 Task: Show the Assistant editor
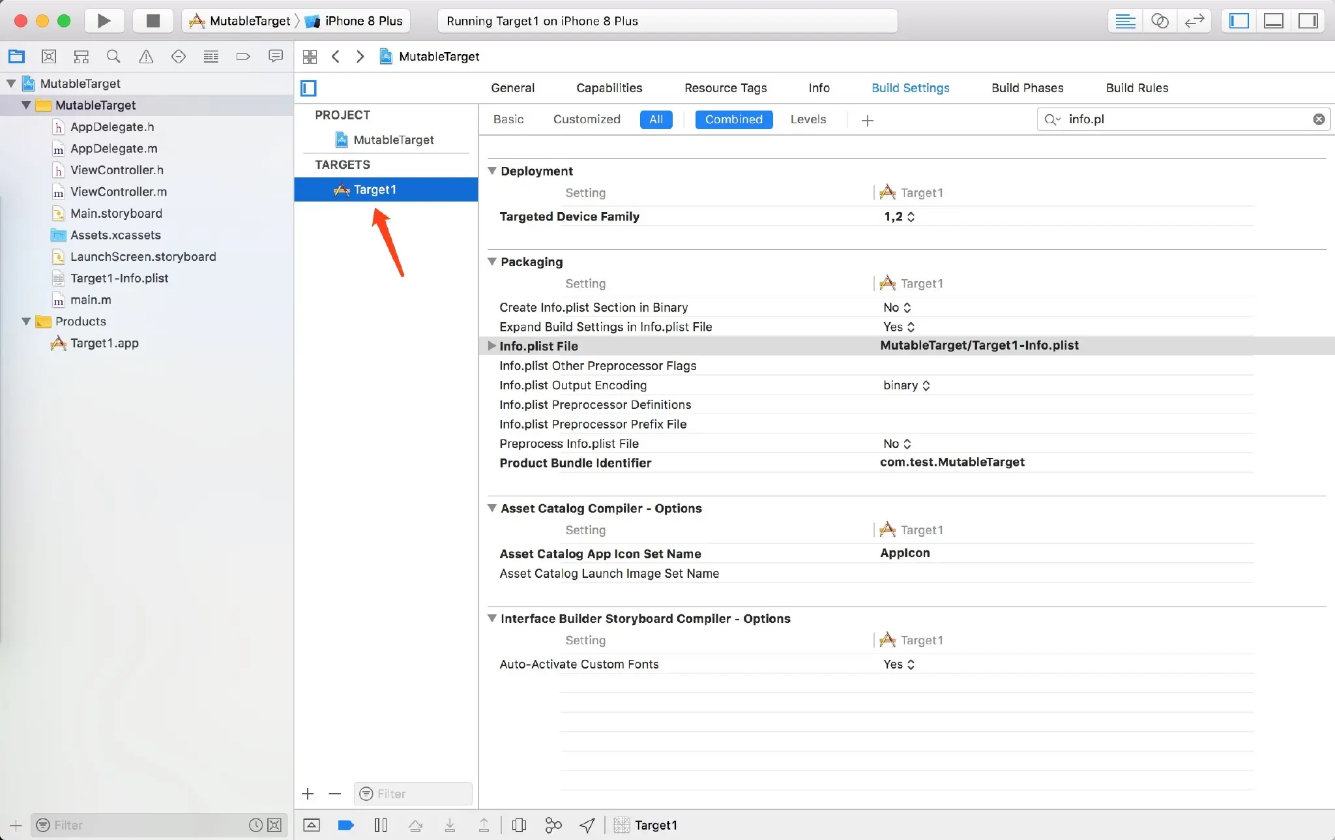[x=1160, y=21]
